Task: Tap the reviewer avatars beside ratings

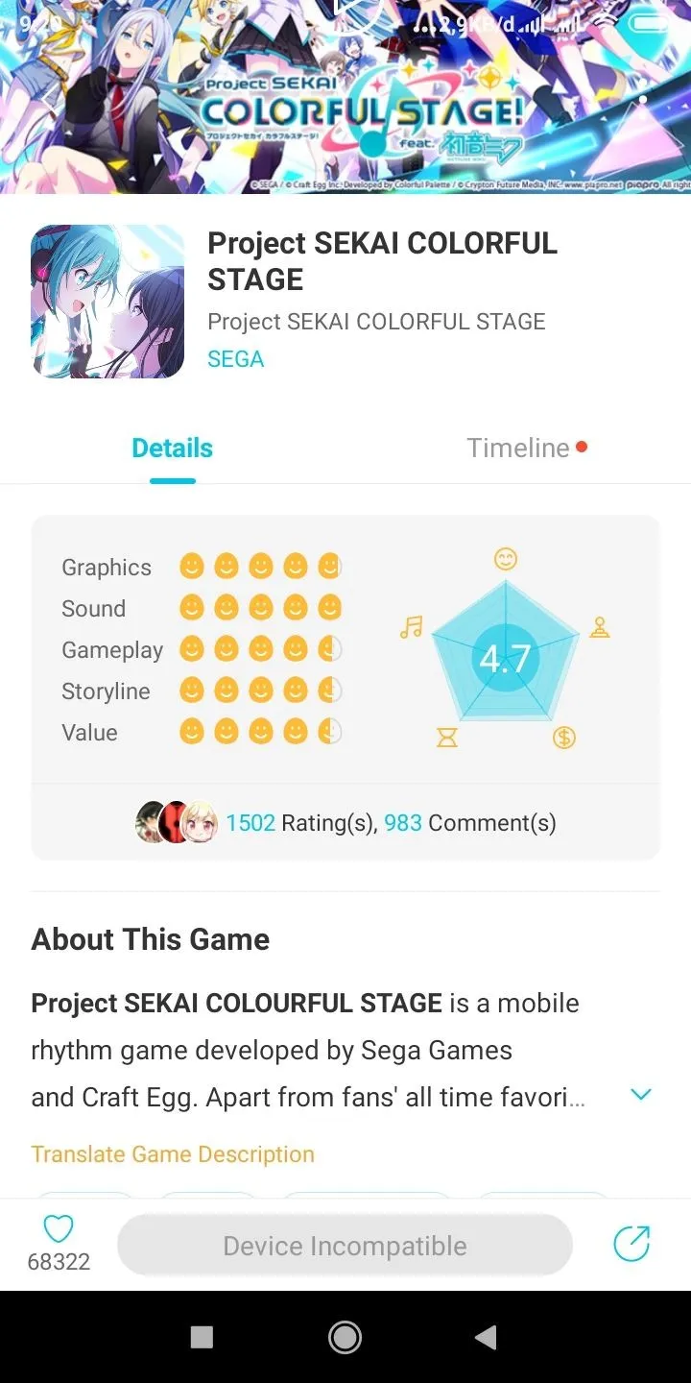Action: click(x=177, y=822)
